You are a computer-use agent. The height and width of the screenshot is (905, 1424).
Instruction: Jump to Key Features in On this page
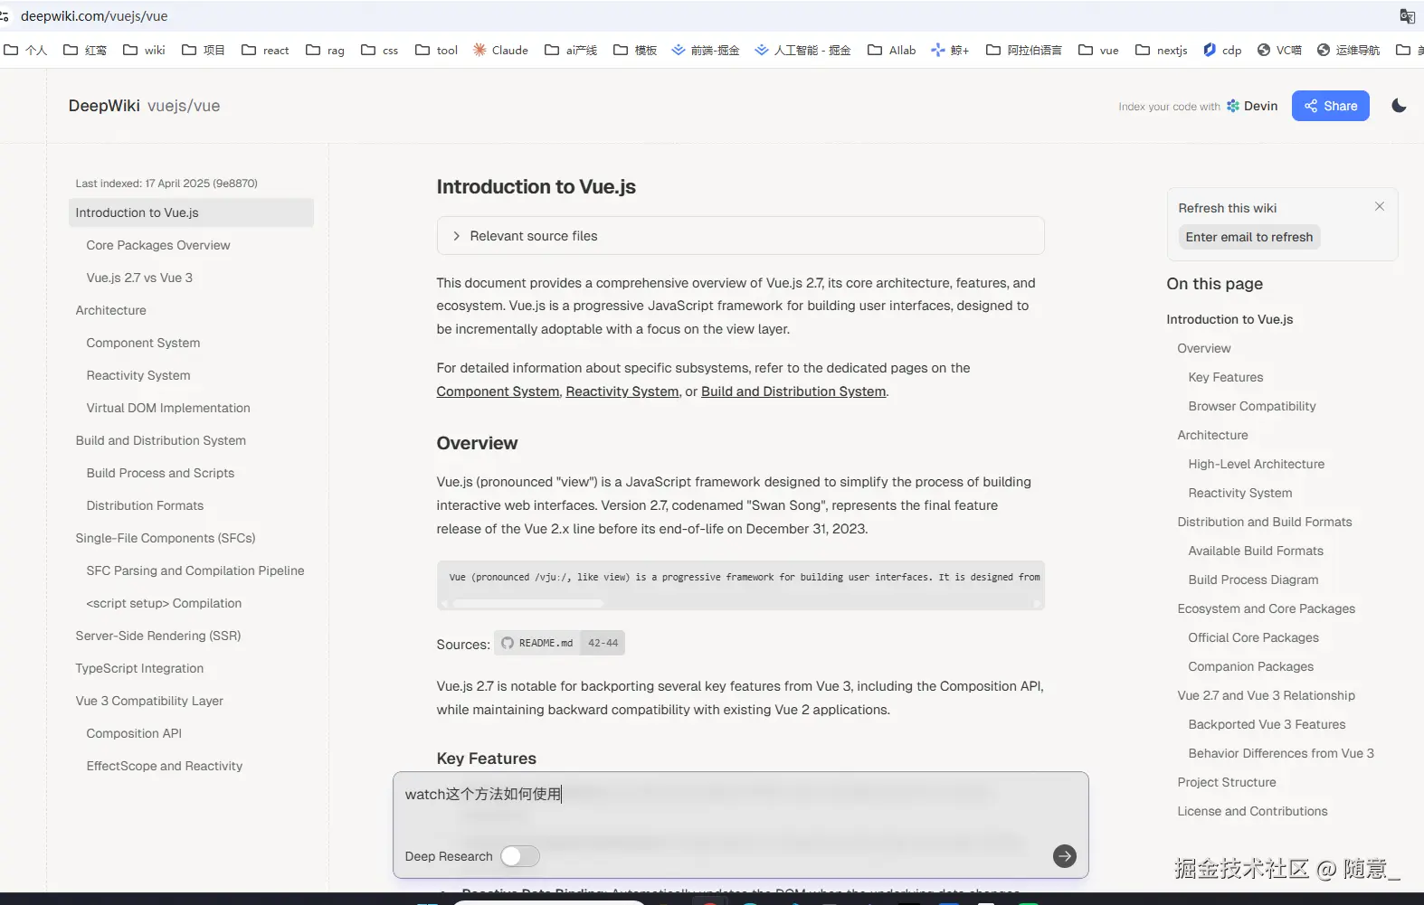pos(1226,377)
